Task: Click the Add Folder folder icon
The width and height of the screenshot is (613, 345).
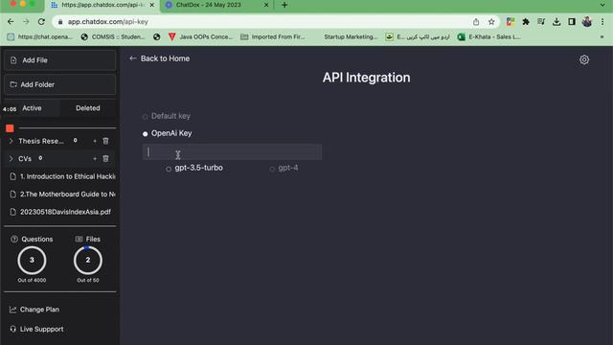Action: (13, 84)
